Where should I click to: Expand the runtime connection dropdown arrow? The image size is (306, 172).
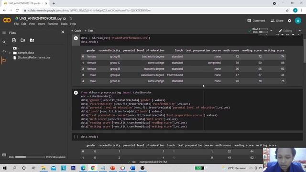point(271,31)
